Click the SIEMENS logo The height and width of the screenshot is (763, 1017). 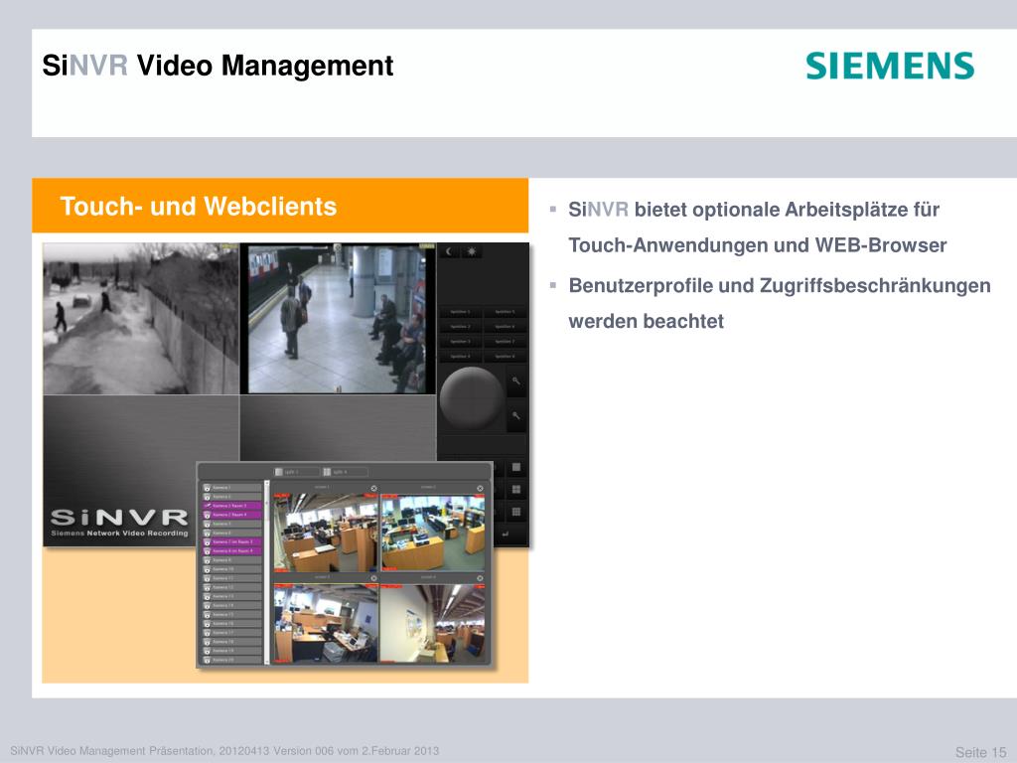pyautogui.click(x=890, y=66)
